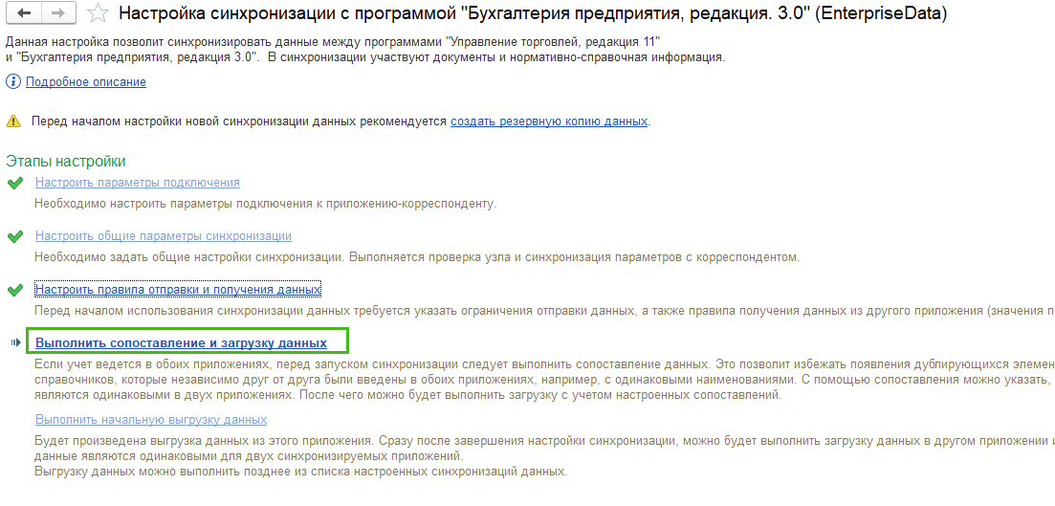Click the yellow warning triangle icon

click(x=12, y=121)
